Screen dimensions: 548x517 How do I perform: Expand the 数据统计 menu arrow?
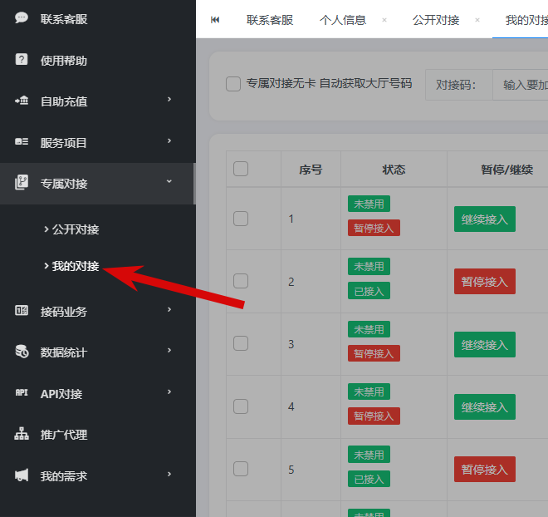[x=169, y=350]
